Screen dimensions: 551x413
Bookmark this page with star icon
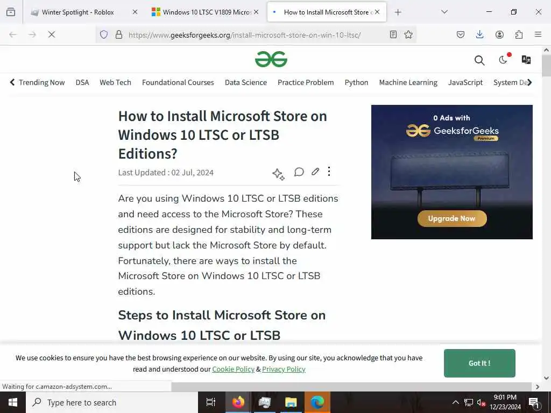[x=408, y=34]
